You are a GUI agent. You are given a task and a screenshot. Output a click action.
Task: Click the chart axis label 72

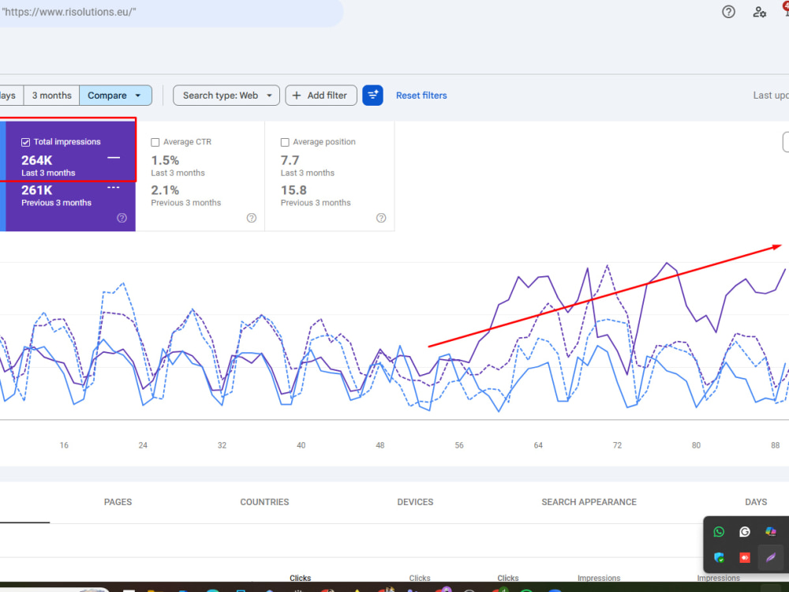[617, 445]
